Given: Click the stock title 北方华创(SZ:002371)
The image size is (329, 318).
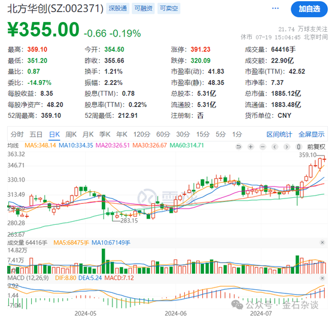Looking at the screenshot, I should 56,9.
